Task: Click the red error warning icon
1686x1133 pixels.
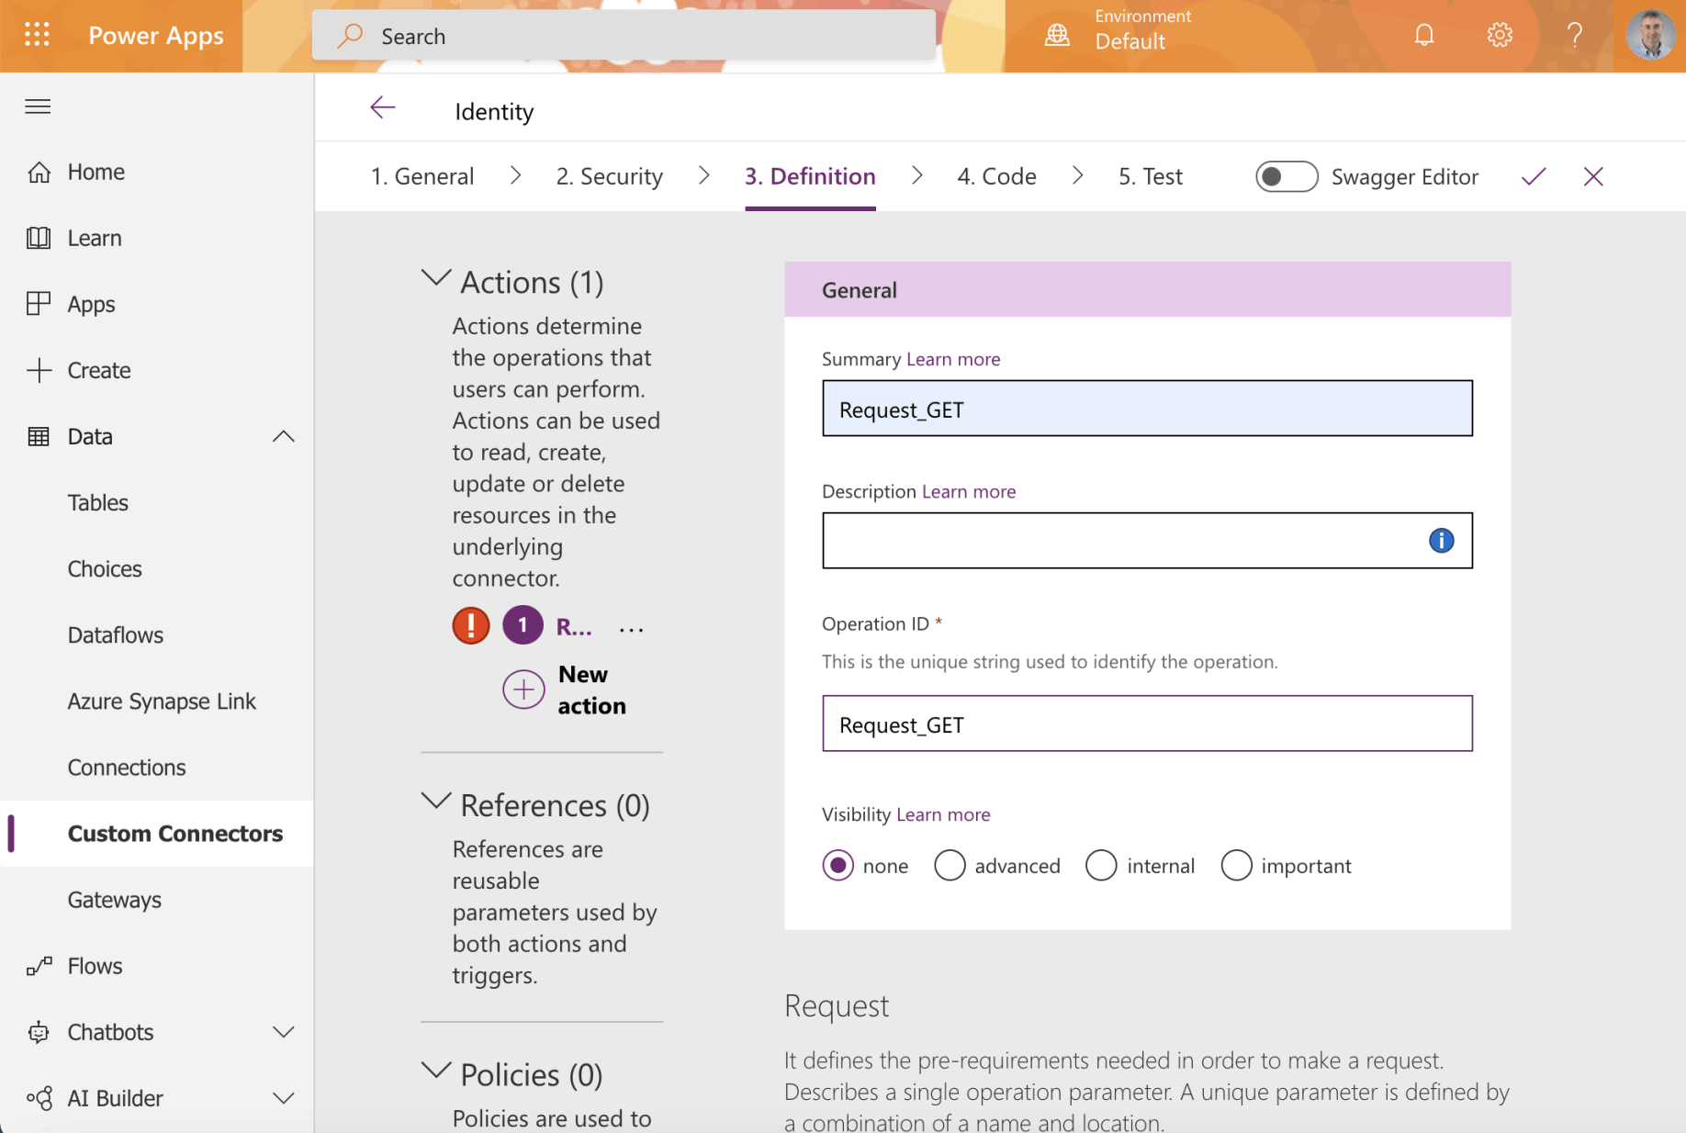Action: pyautogui.click(x=470, y=626)
